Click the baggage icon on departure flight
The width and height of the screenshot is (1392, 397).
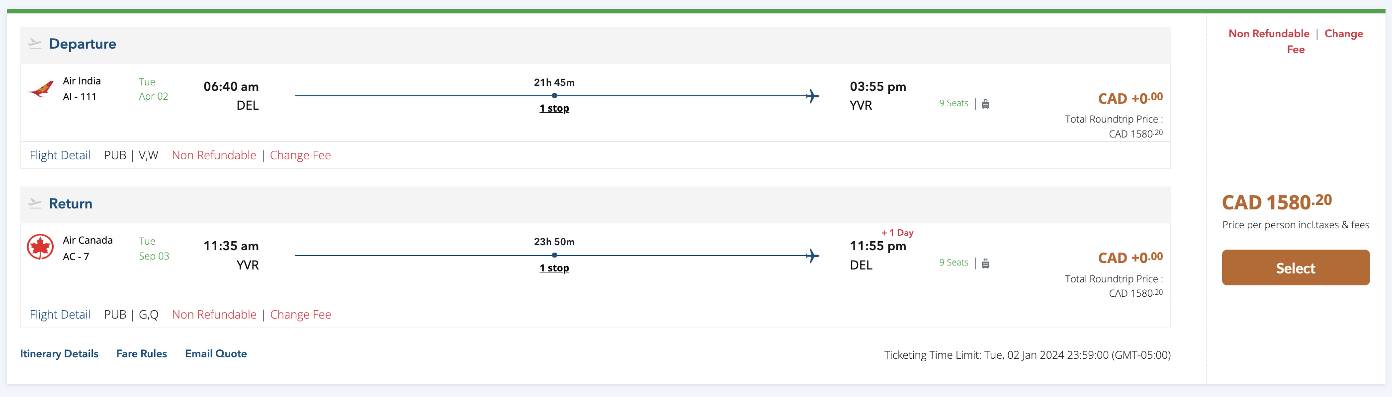pos(986,104)
